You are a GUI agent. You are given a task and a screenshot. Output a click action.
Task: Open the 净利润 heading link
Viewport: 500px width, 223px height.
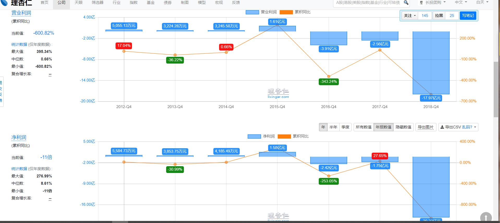pos(19,137)
